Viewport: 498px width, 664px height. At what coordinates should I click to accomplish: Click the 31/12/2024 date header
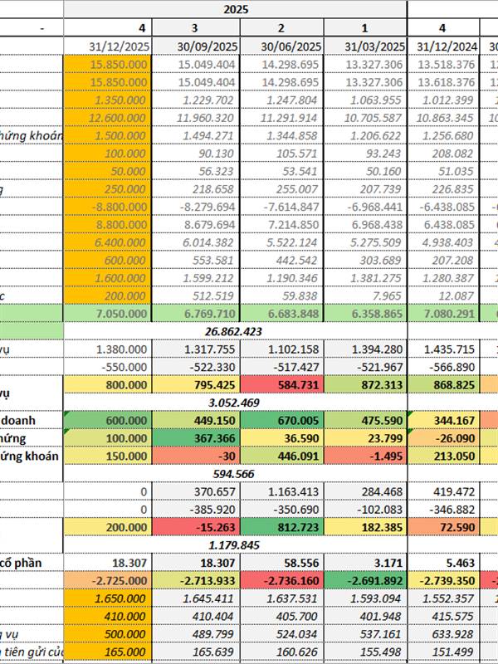tap(443, 46)
